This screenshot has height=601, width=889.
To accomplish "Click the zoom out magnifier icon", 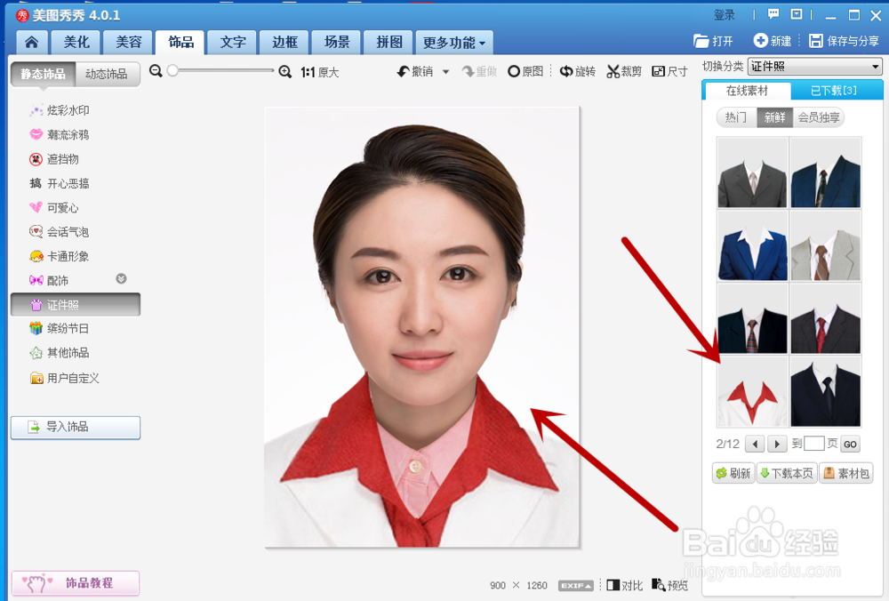I will click(156, 71).
